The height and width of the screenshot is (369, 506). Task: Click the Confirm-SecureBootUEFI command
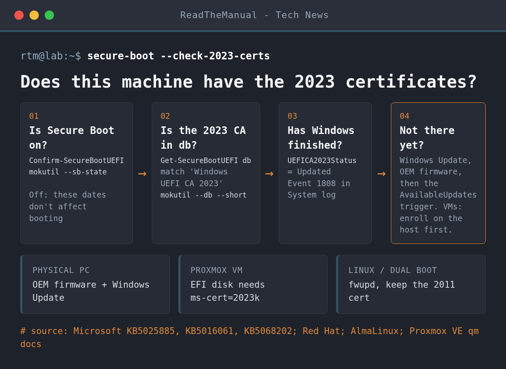click(x=76, y=160)
